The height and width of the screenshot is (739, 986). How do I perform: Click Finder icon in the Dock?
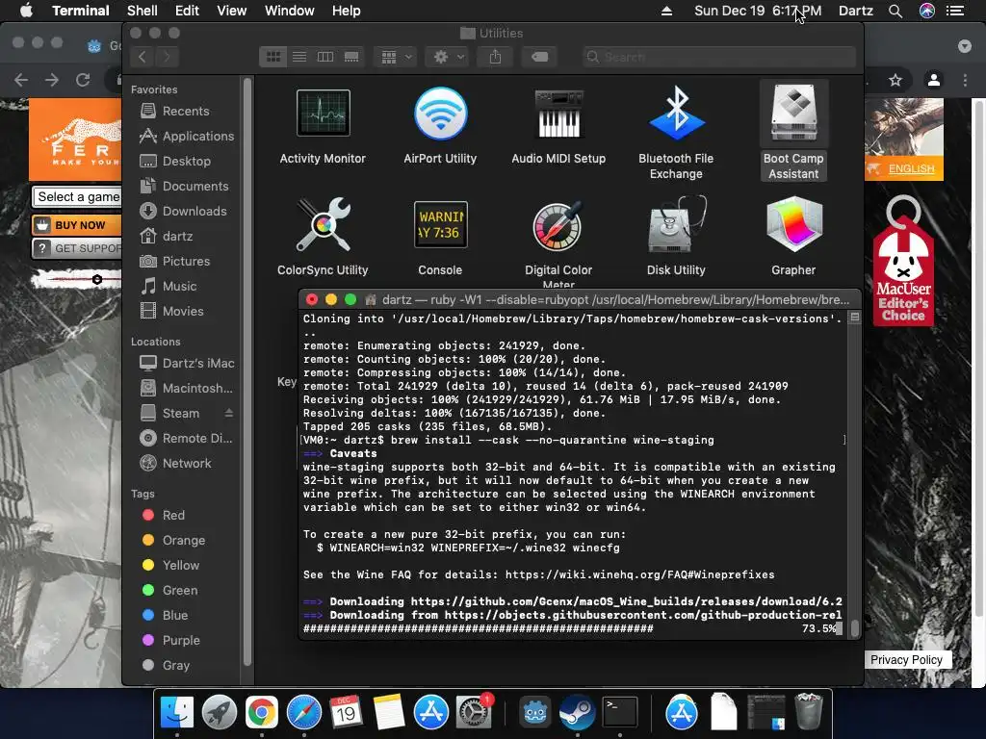[x=177, y=712]
